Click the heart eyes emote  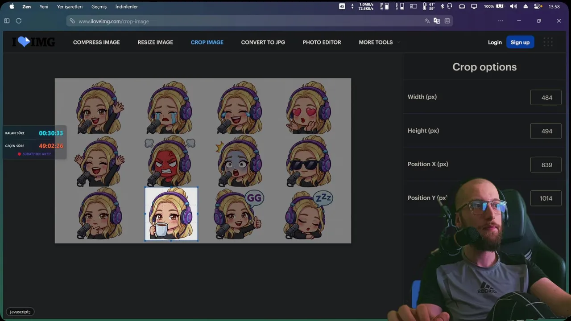click(309, 107)
